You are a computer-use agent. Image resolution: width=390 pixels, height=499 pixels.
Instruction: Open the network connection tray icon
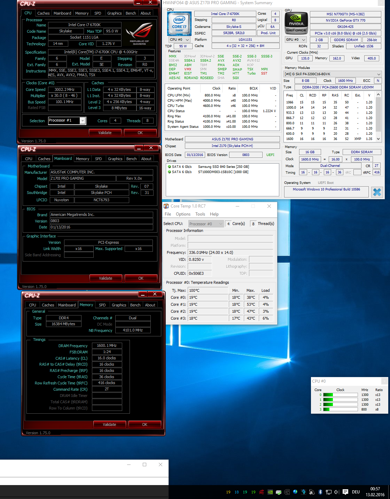tap(329, 492)
